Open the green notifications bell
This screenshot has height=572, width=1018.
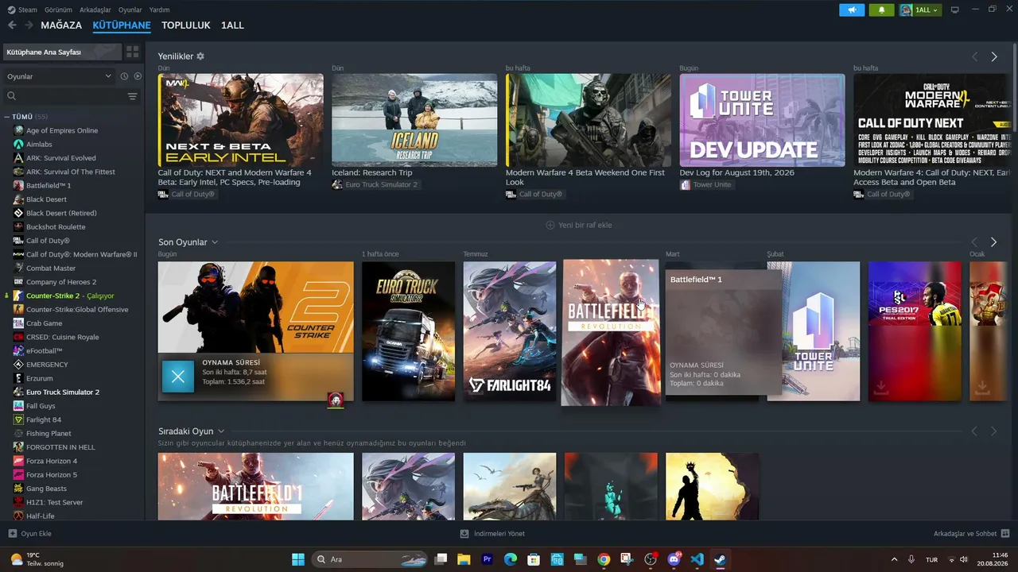(x=881, y=10)
